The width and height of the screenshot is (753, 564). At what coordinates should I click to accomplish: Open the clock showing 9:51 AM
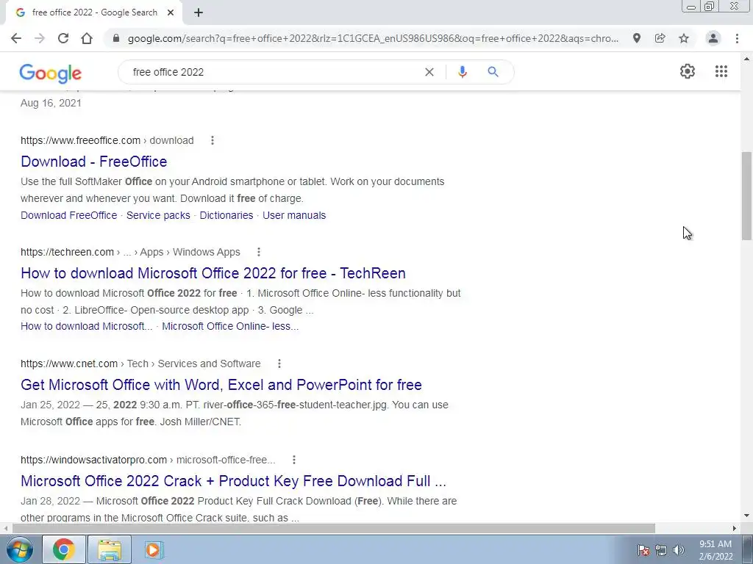point(715,550)
